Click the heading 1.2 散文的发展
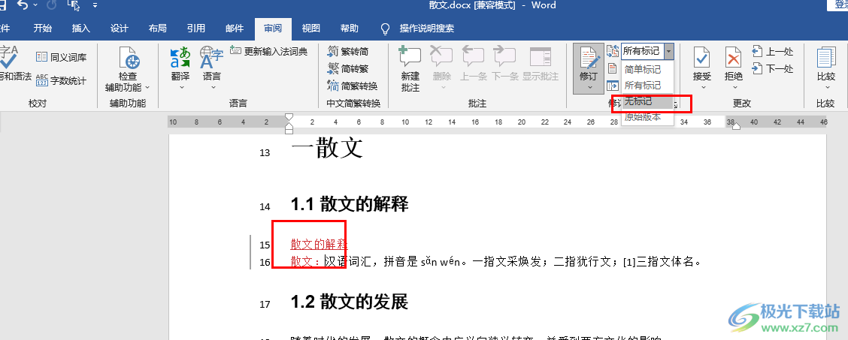Viewport: 848px width, 340px height. tap(350, 302)
